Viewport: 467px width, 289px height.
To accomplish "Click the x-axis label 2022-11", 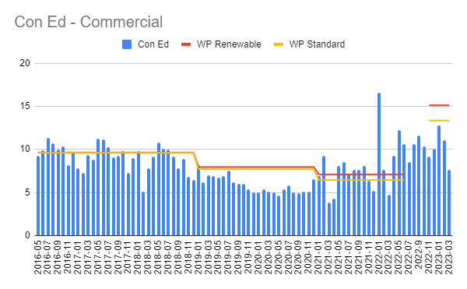I will [x=429, y=257].
